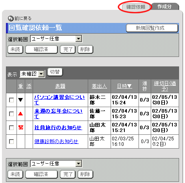Click the 前に戻る back arrow icon

(x=11, y=19)
